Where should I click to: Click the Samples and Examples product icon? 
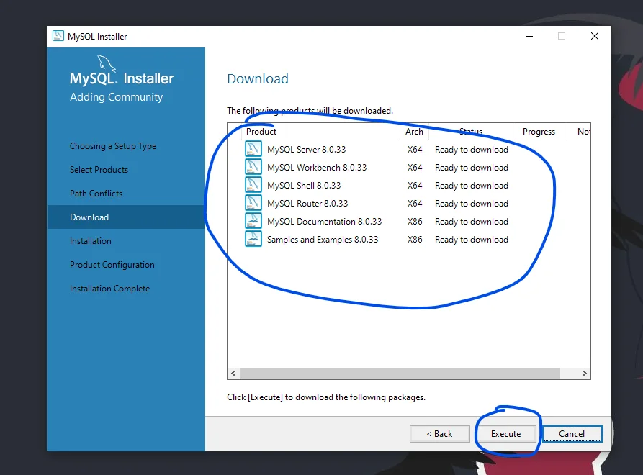click(x=253, y=239)
